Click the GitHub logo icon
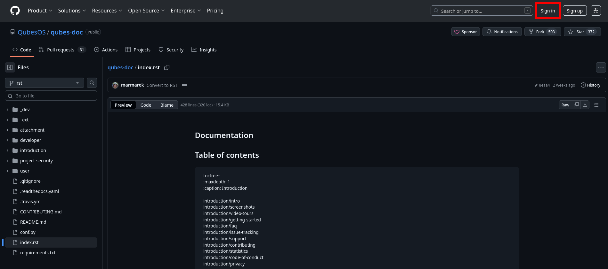This screenshot has width=608, height=269. click(15, 11)
